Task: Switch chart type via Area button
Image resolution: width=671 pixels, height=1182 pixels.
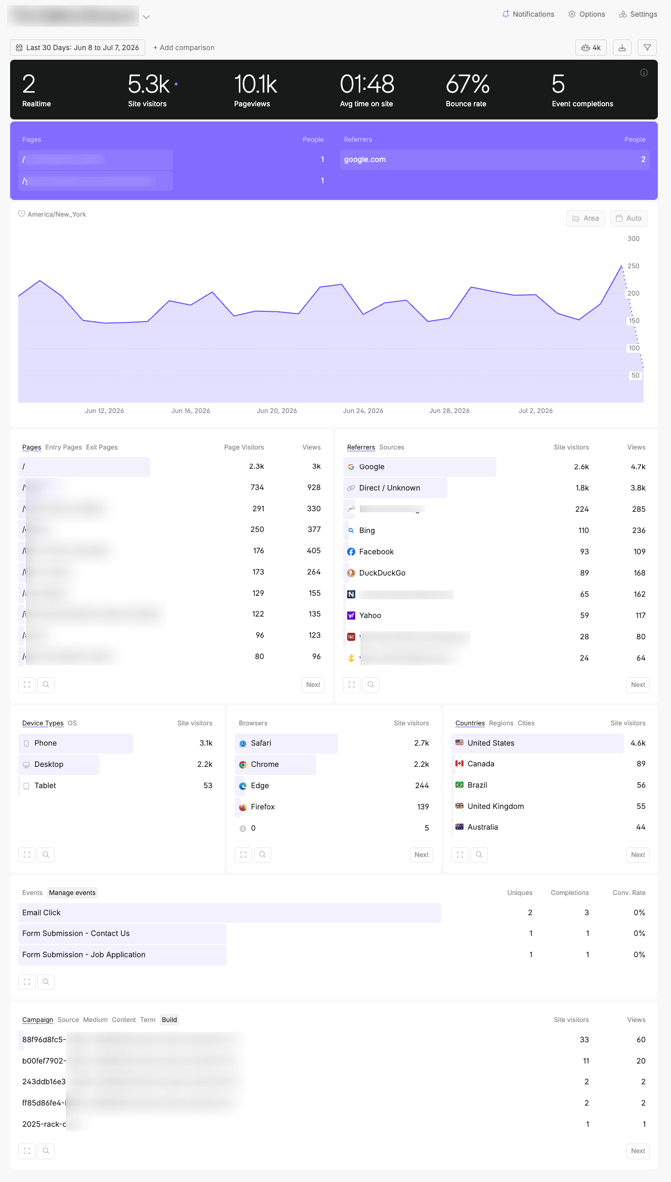Action: 585,218
